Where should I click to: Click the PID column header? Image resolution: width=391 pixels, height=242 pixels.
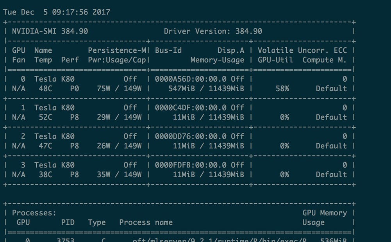pyautogui.click(x=68, y=222)
